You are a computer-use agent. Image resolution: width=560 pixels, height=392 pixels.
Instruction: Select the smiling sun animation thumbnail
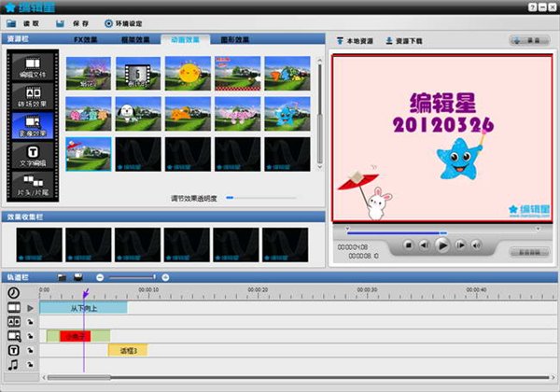point(188,74)
